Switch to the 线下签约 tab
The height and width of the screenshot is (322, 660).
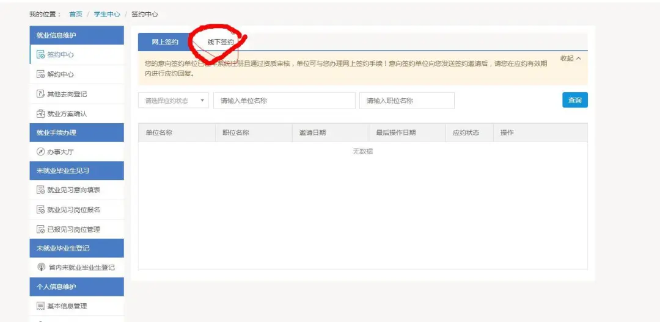pyautogui.click(x=221, y=41)
